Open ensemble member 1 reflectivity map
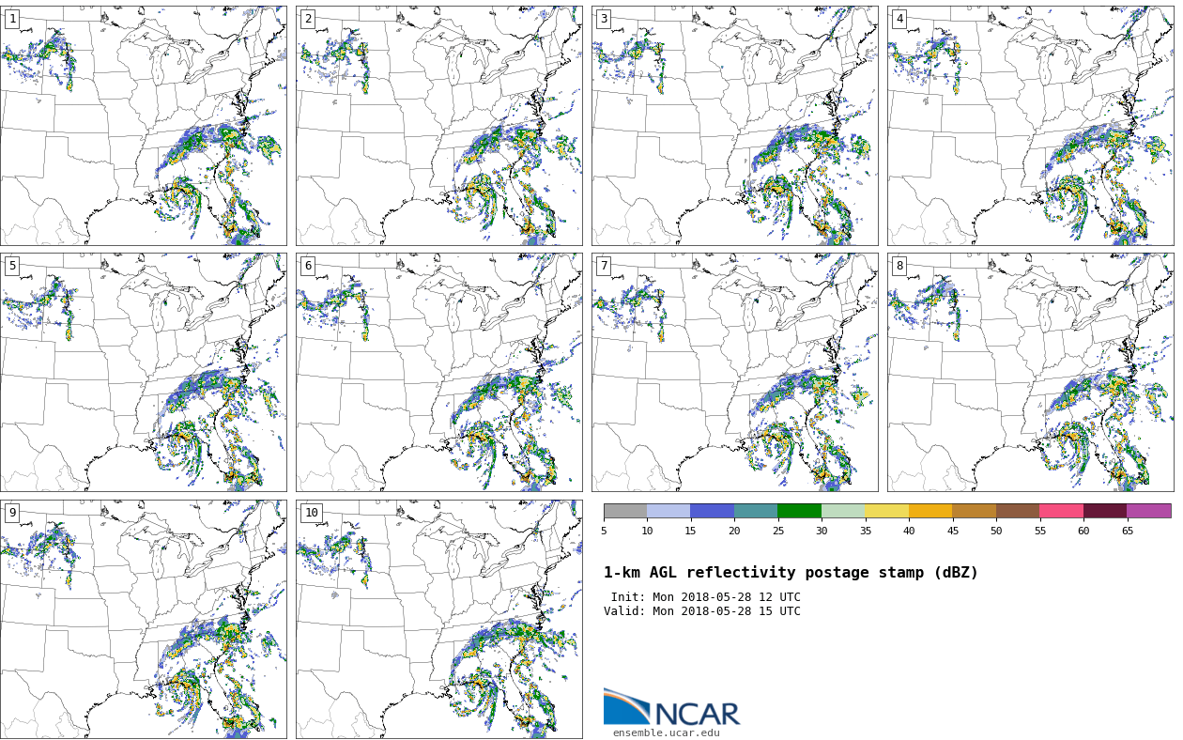This screenshot has width=1183, height=740. point(144,126)
